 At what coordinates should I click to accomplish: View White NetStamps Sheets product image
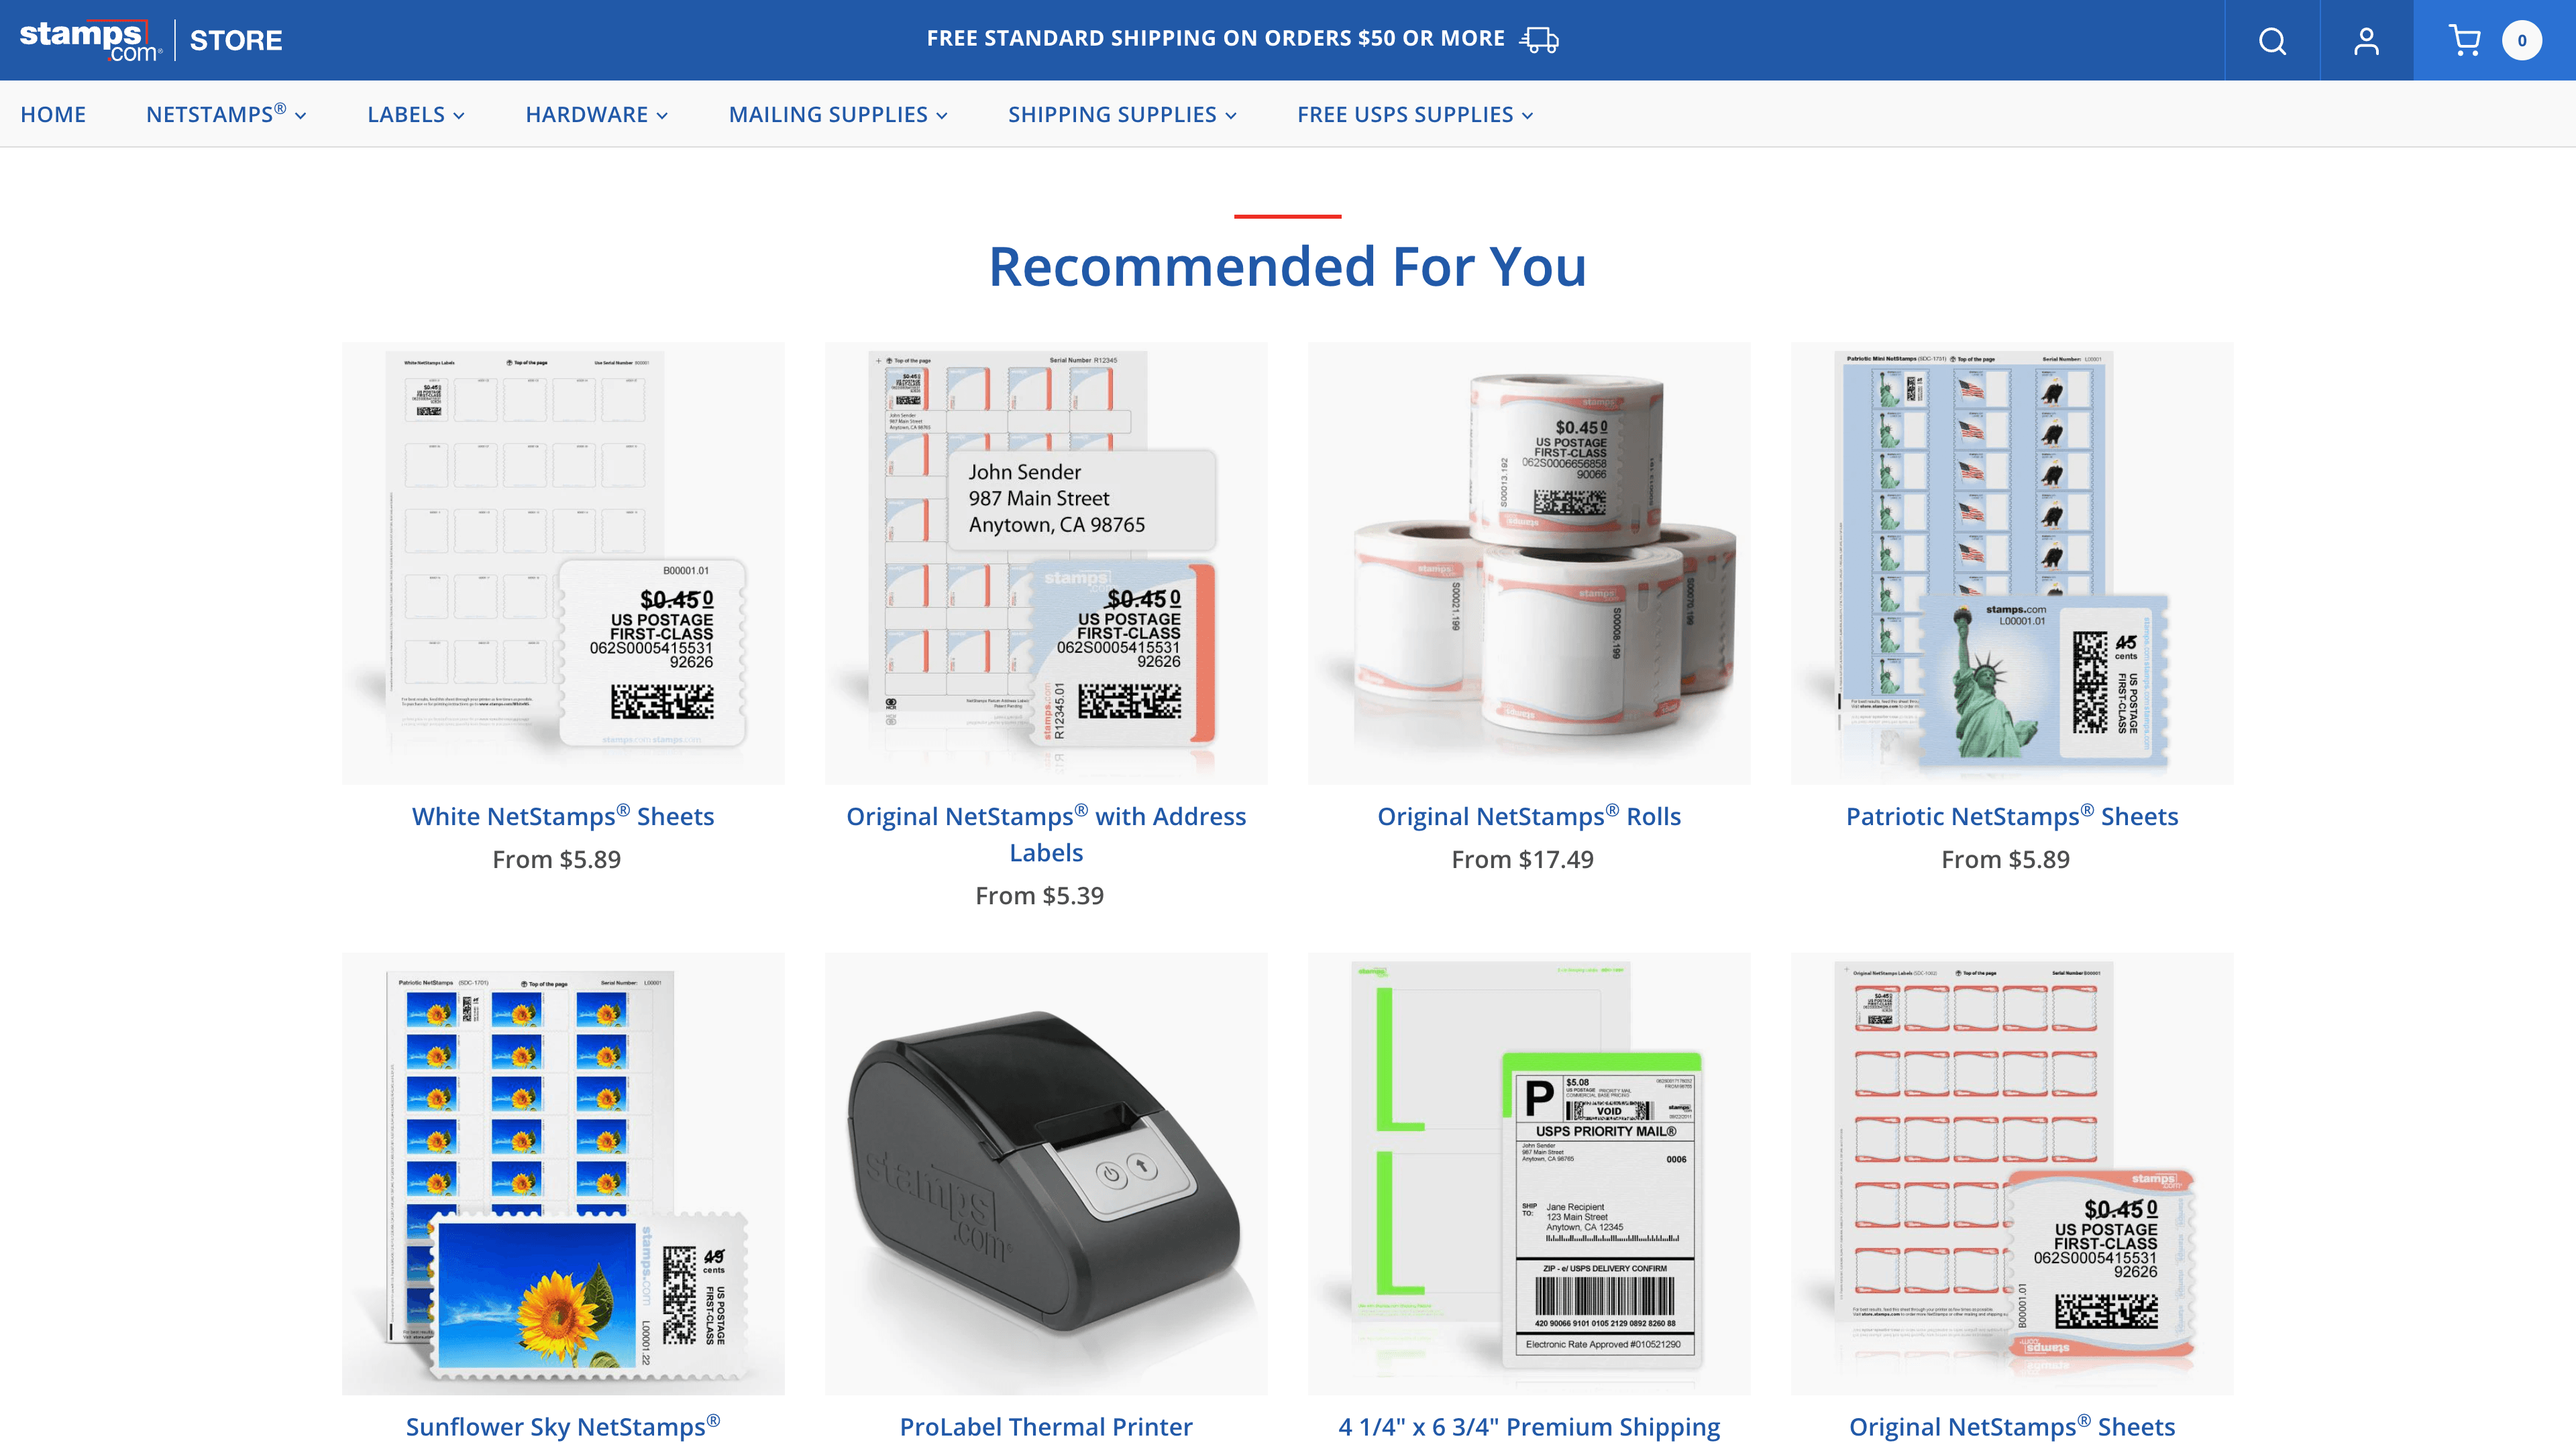pos(563,563)
